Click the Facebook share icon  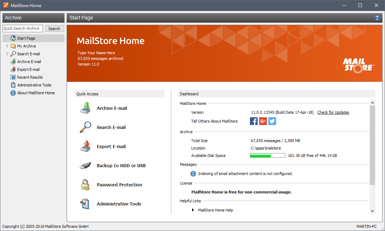pyautogui.click(x=254, y=121)
